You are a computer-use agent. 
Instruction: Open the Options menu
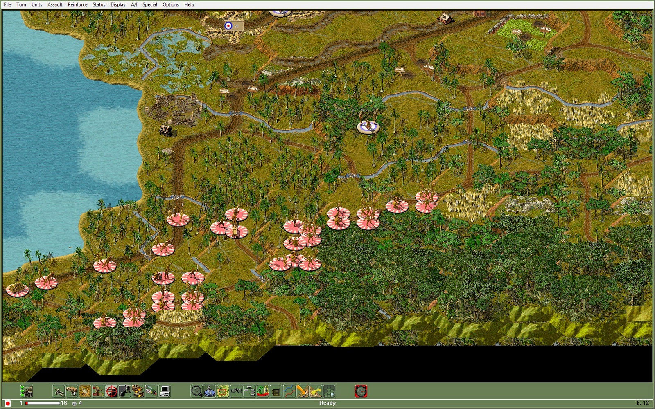[x=171, y=4]
